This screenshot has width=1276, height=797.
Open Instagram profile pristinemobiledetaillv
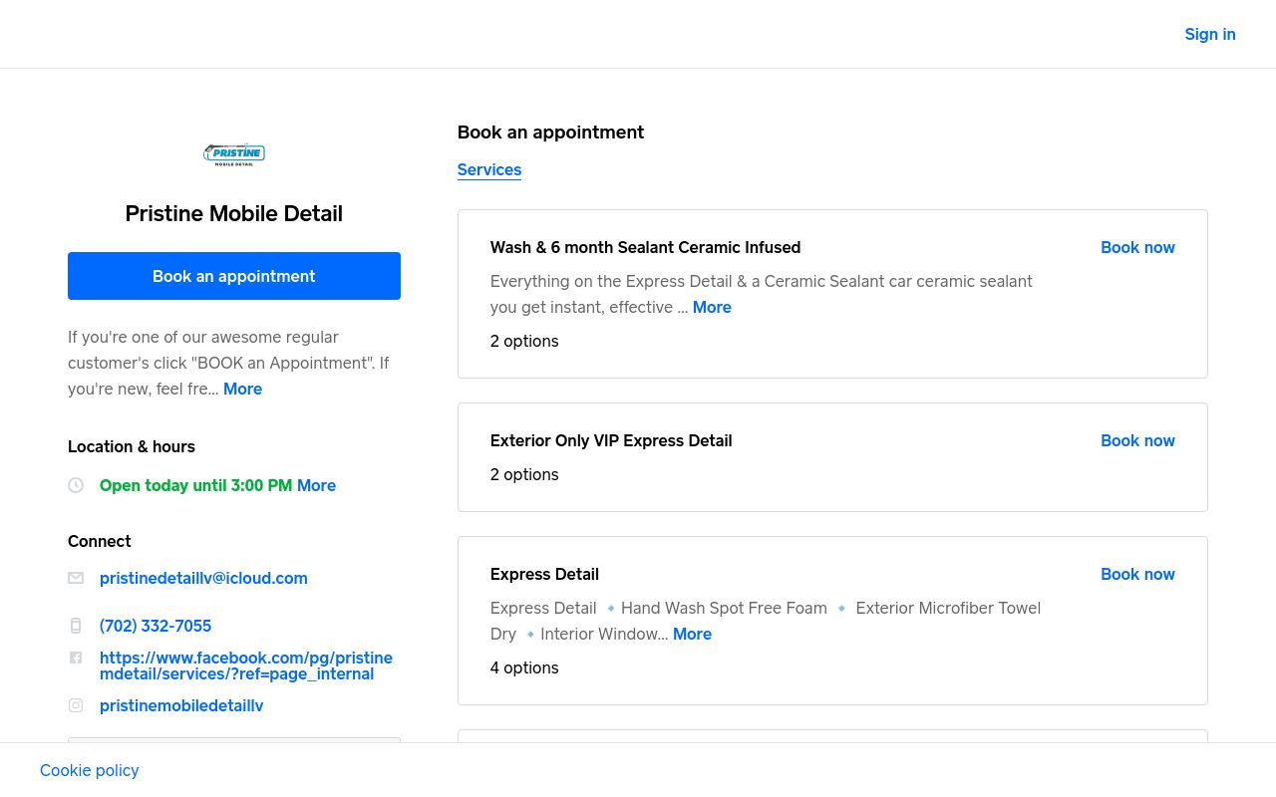pos(181,705)
